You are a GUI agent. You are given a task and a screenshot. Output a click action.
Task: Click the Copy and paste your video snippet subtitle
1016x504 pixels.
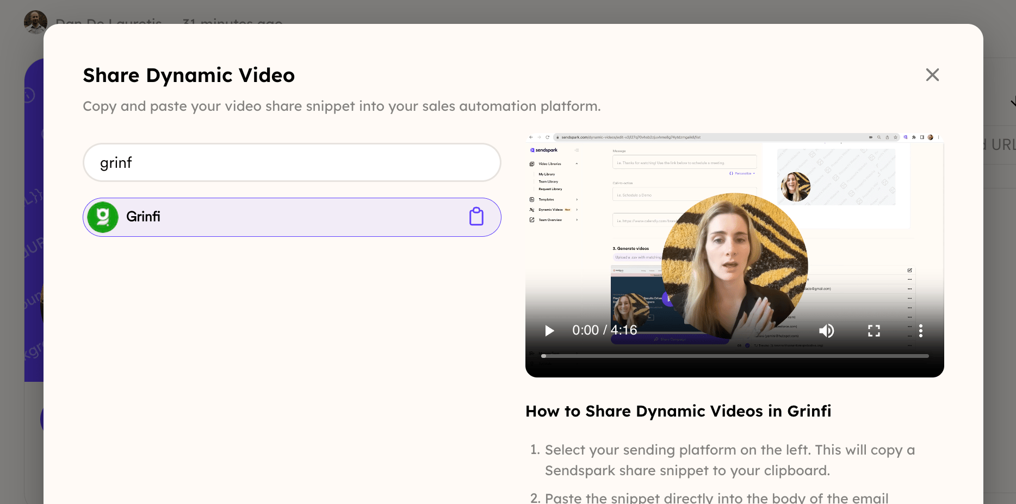pyautogui.click(x=342, y=106)
